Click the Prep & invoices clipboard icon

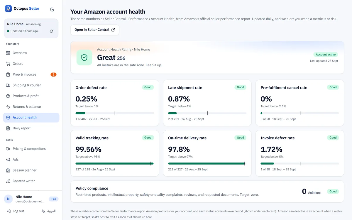pos(8,75)
